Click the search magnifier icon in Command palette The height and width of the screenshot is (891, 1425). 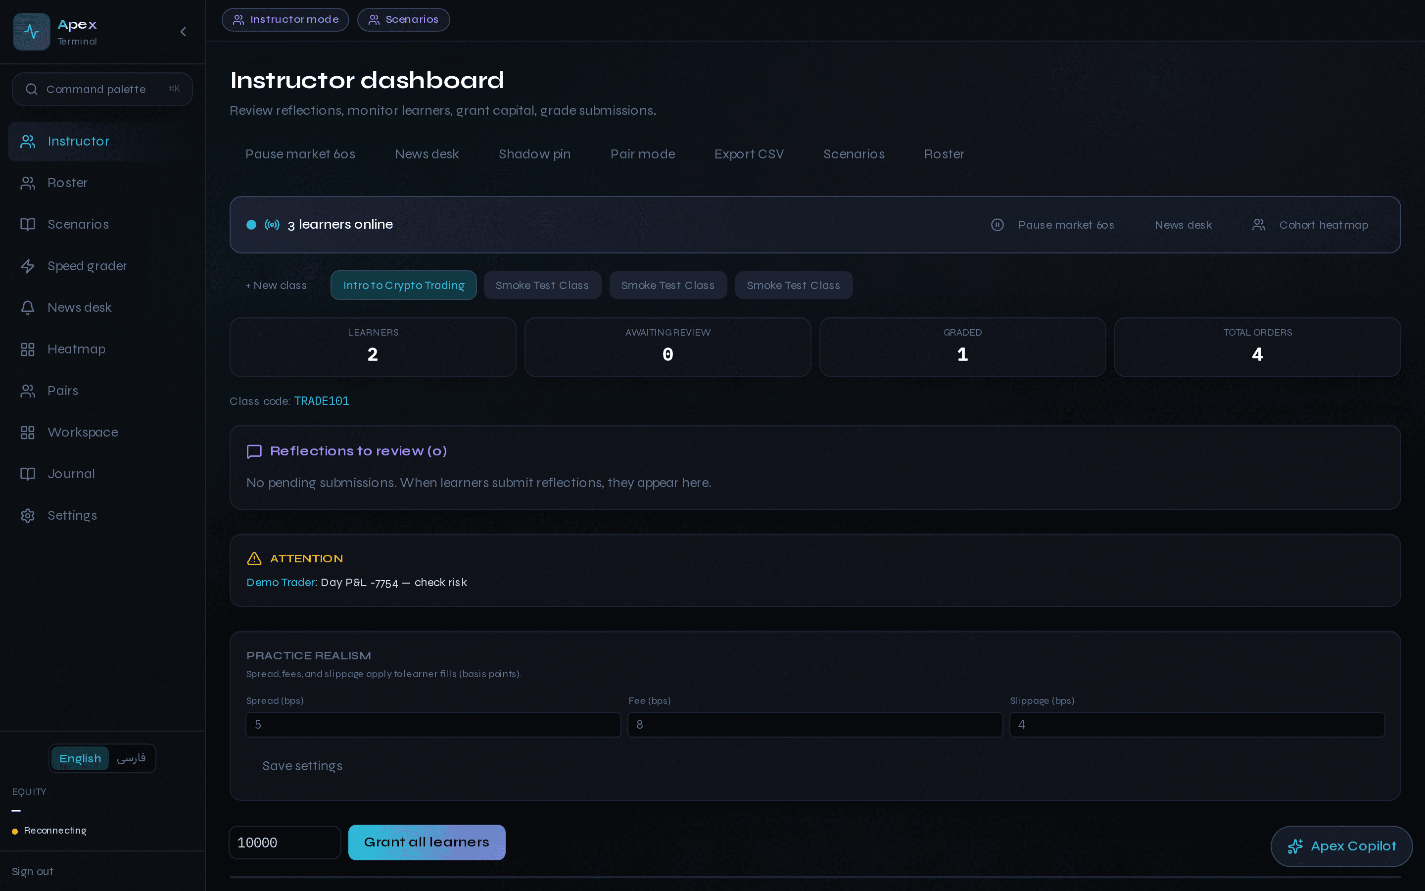click(32, 89)
